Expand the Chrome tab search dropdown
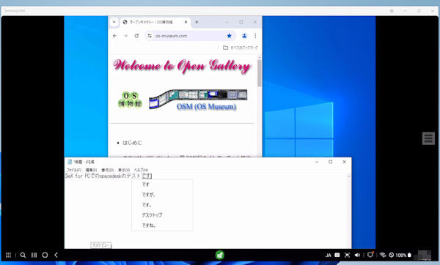440x265 pixels. point(114,22)
